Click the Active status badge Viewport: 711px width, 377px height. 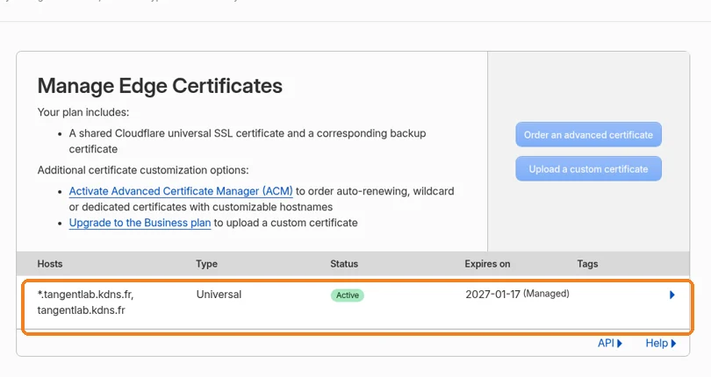click(x=348, y=295)
